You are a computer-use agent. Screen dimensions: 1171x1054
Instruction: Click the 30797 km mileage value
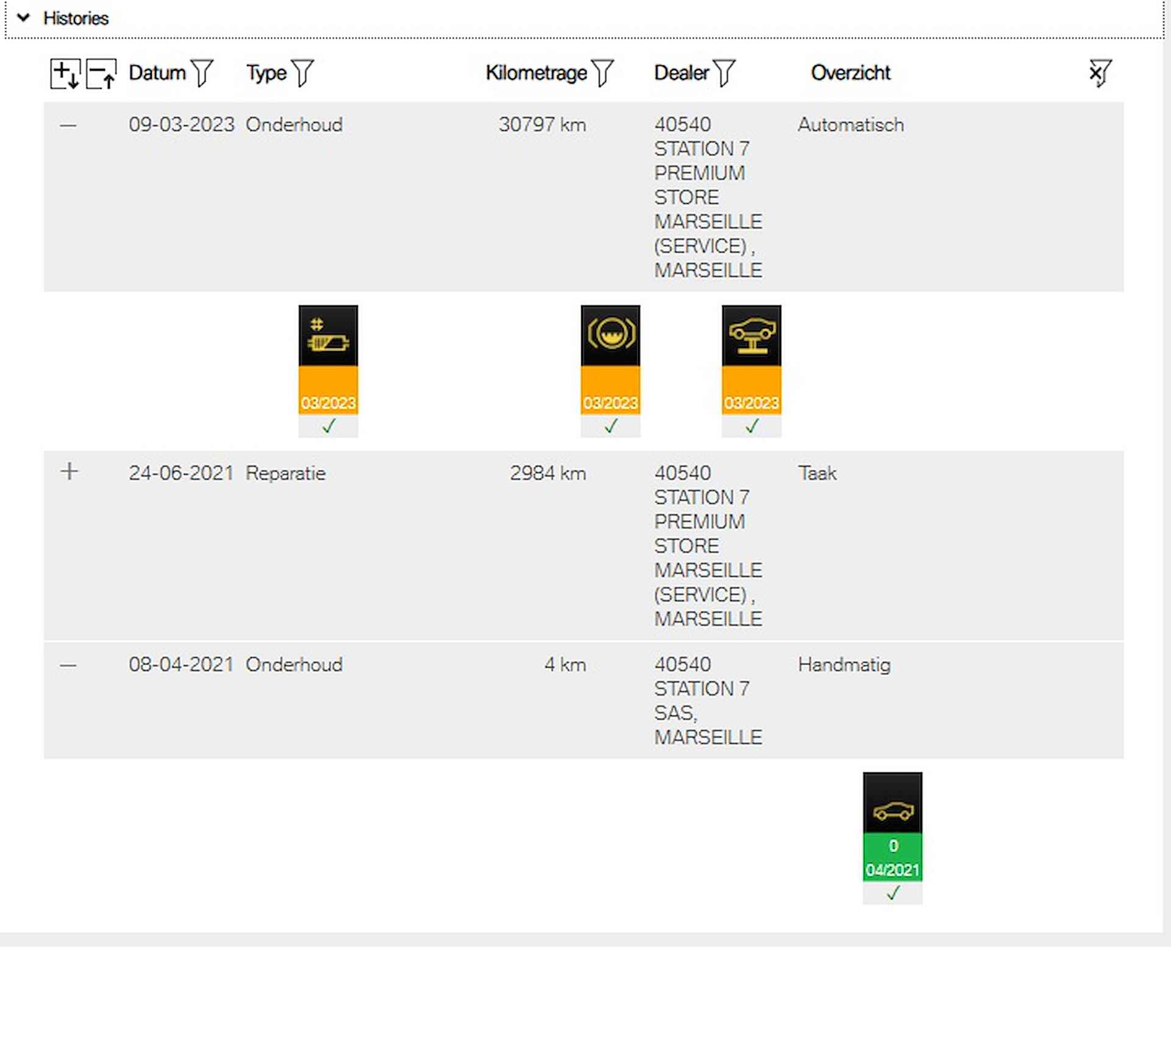(x=542, y=125)
